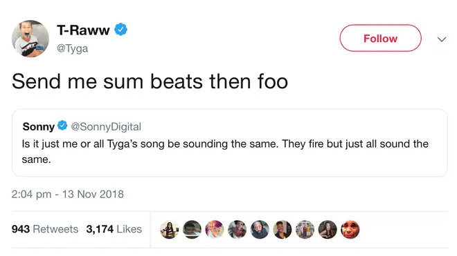
Task: Open T-Raww's profile picture
Action: pos(30,39)
